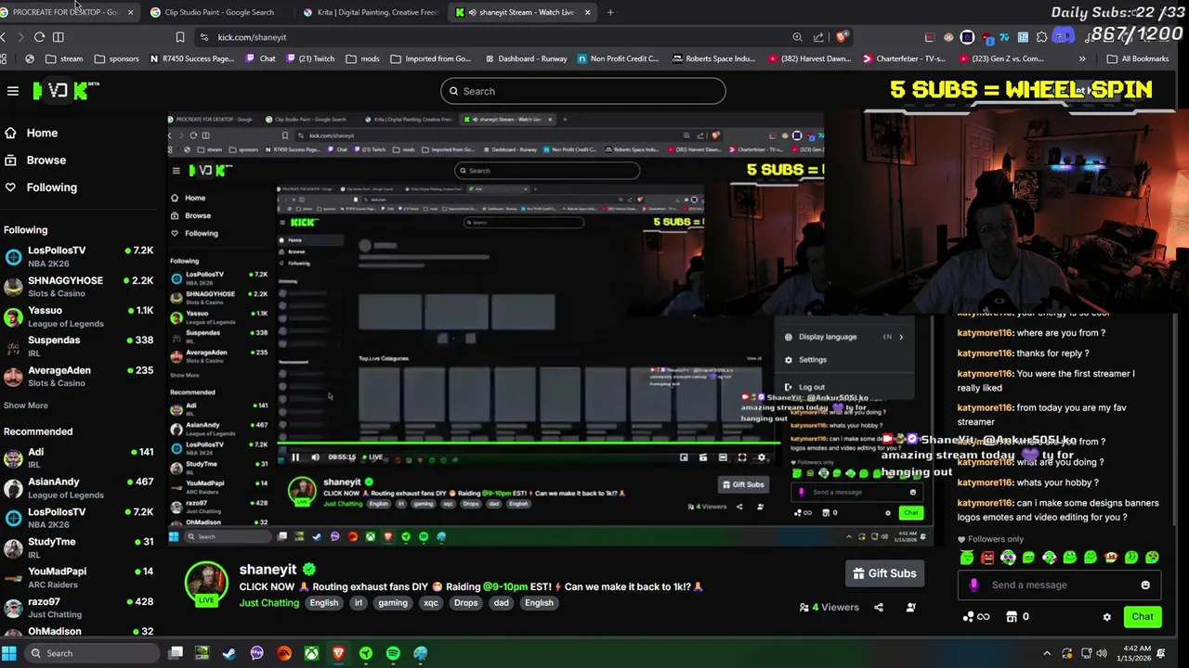This screenshot has width=1189, height=668.
Task: Select the gaming tag
Action: pyautogui.click(x=393, y=603)
